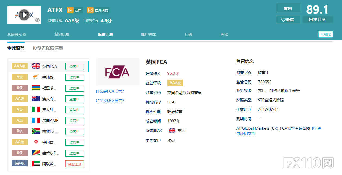
Task: Select the 南非FS... regulator row name
Action: coord(50,131)
